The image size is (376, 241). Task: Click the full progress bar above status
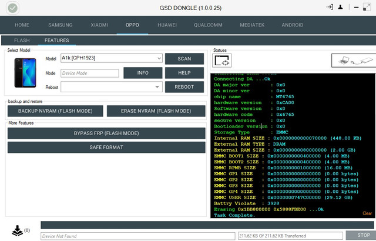point(207,225)
